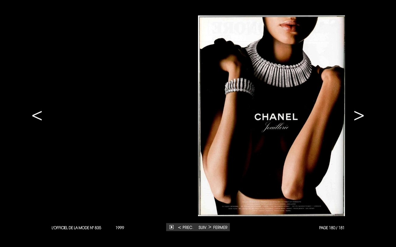Screen dimensions: 396x247
Task: Click the SUIV. next button
Action: (x=203, y=228)
